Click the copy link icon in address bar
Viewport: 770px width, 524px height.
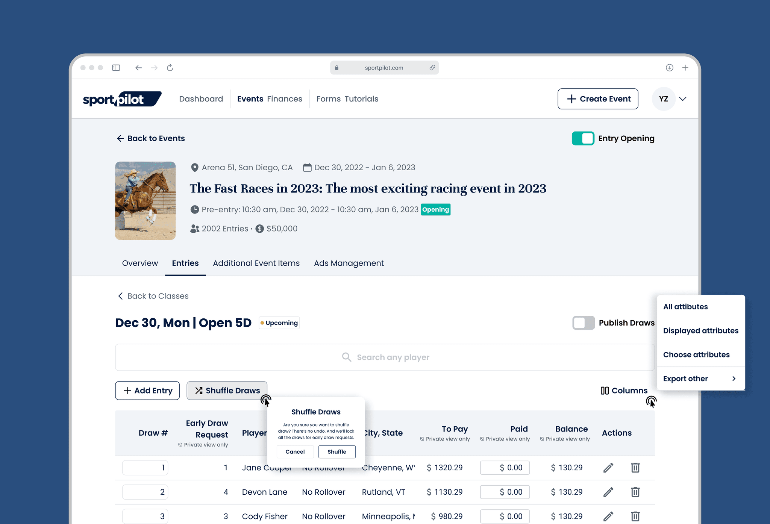[x=432, y=68]
